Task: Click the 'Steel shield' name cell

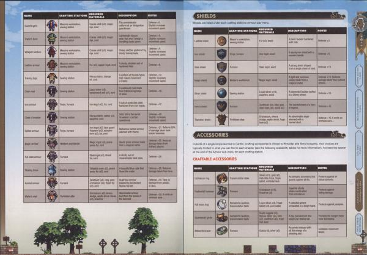Action: point(204,67)
